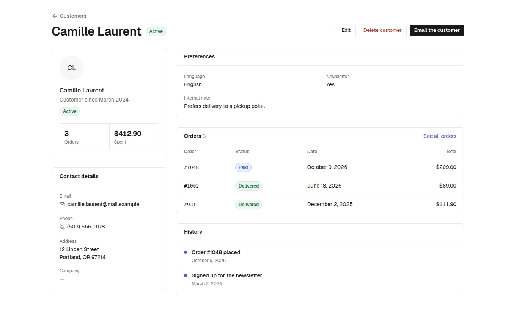
Task: Click the $412.90 Spent amount
Action: pyautogui.click(x=127, y=133)
